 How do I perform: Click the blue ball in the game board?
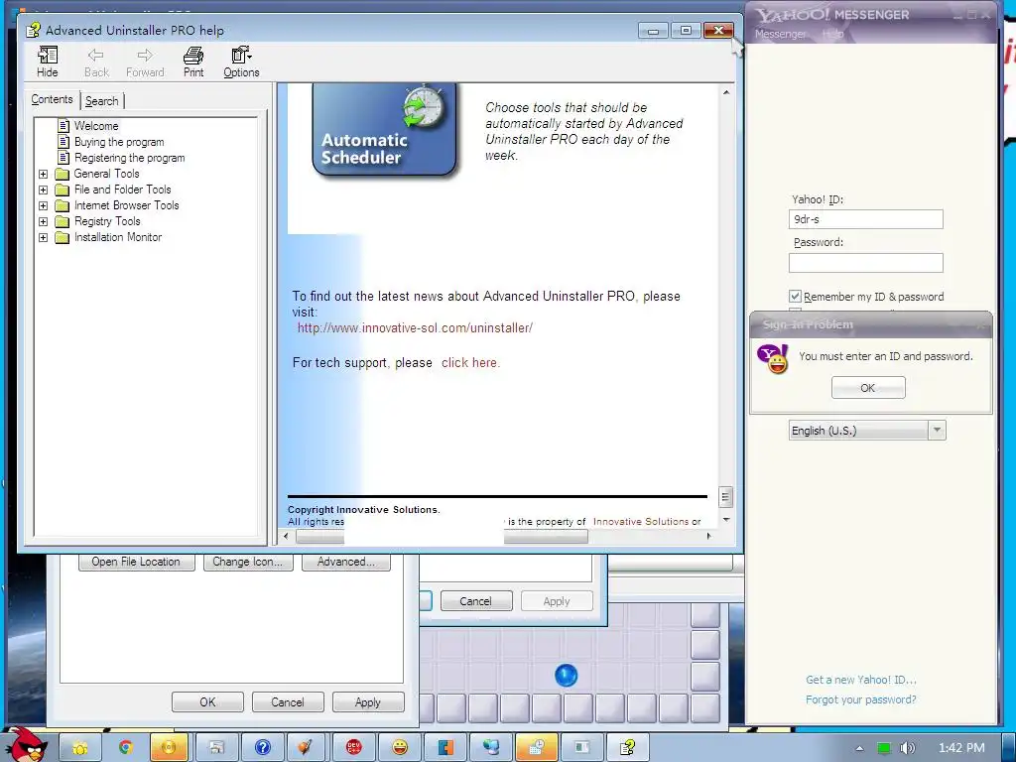566,675
